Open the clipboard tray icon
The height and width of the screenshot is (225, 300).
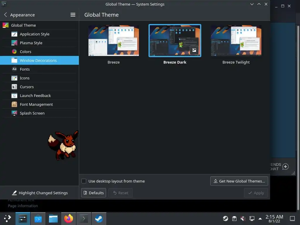(x=234, y=219)
